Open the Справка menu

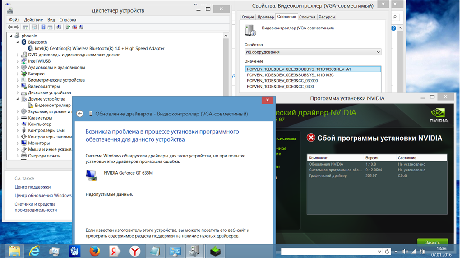pos(68,20)
